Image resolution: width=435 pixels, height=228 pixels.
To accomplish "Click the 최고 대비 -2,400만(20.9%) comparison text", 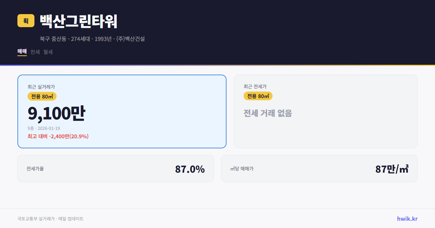I will (58, 136).
